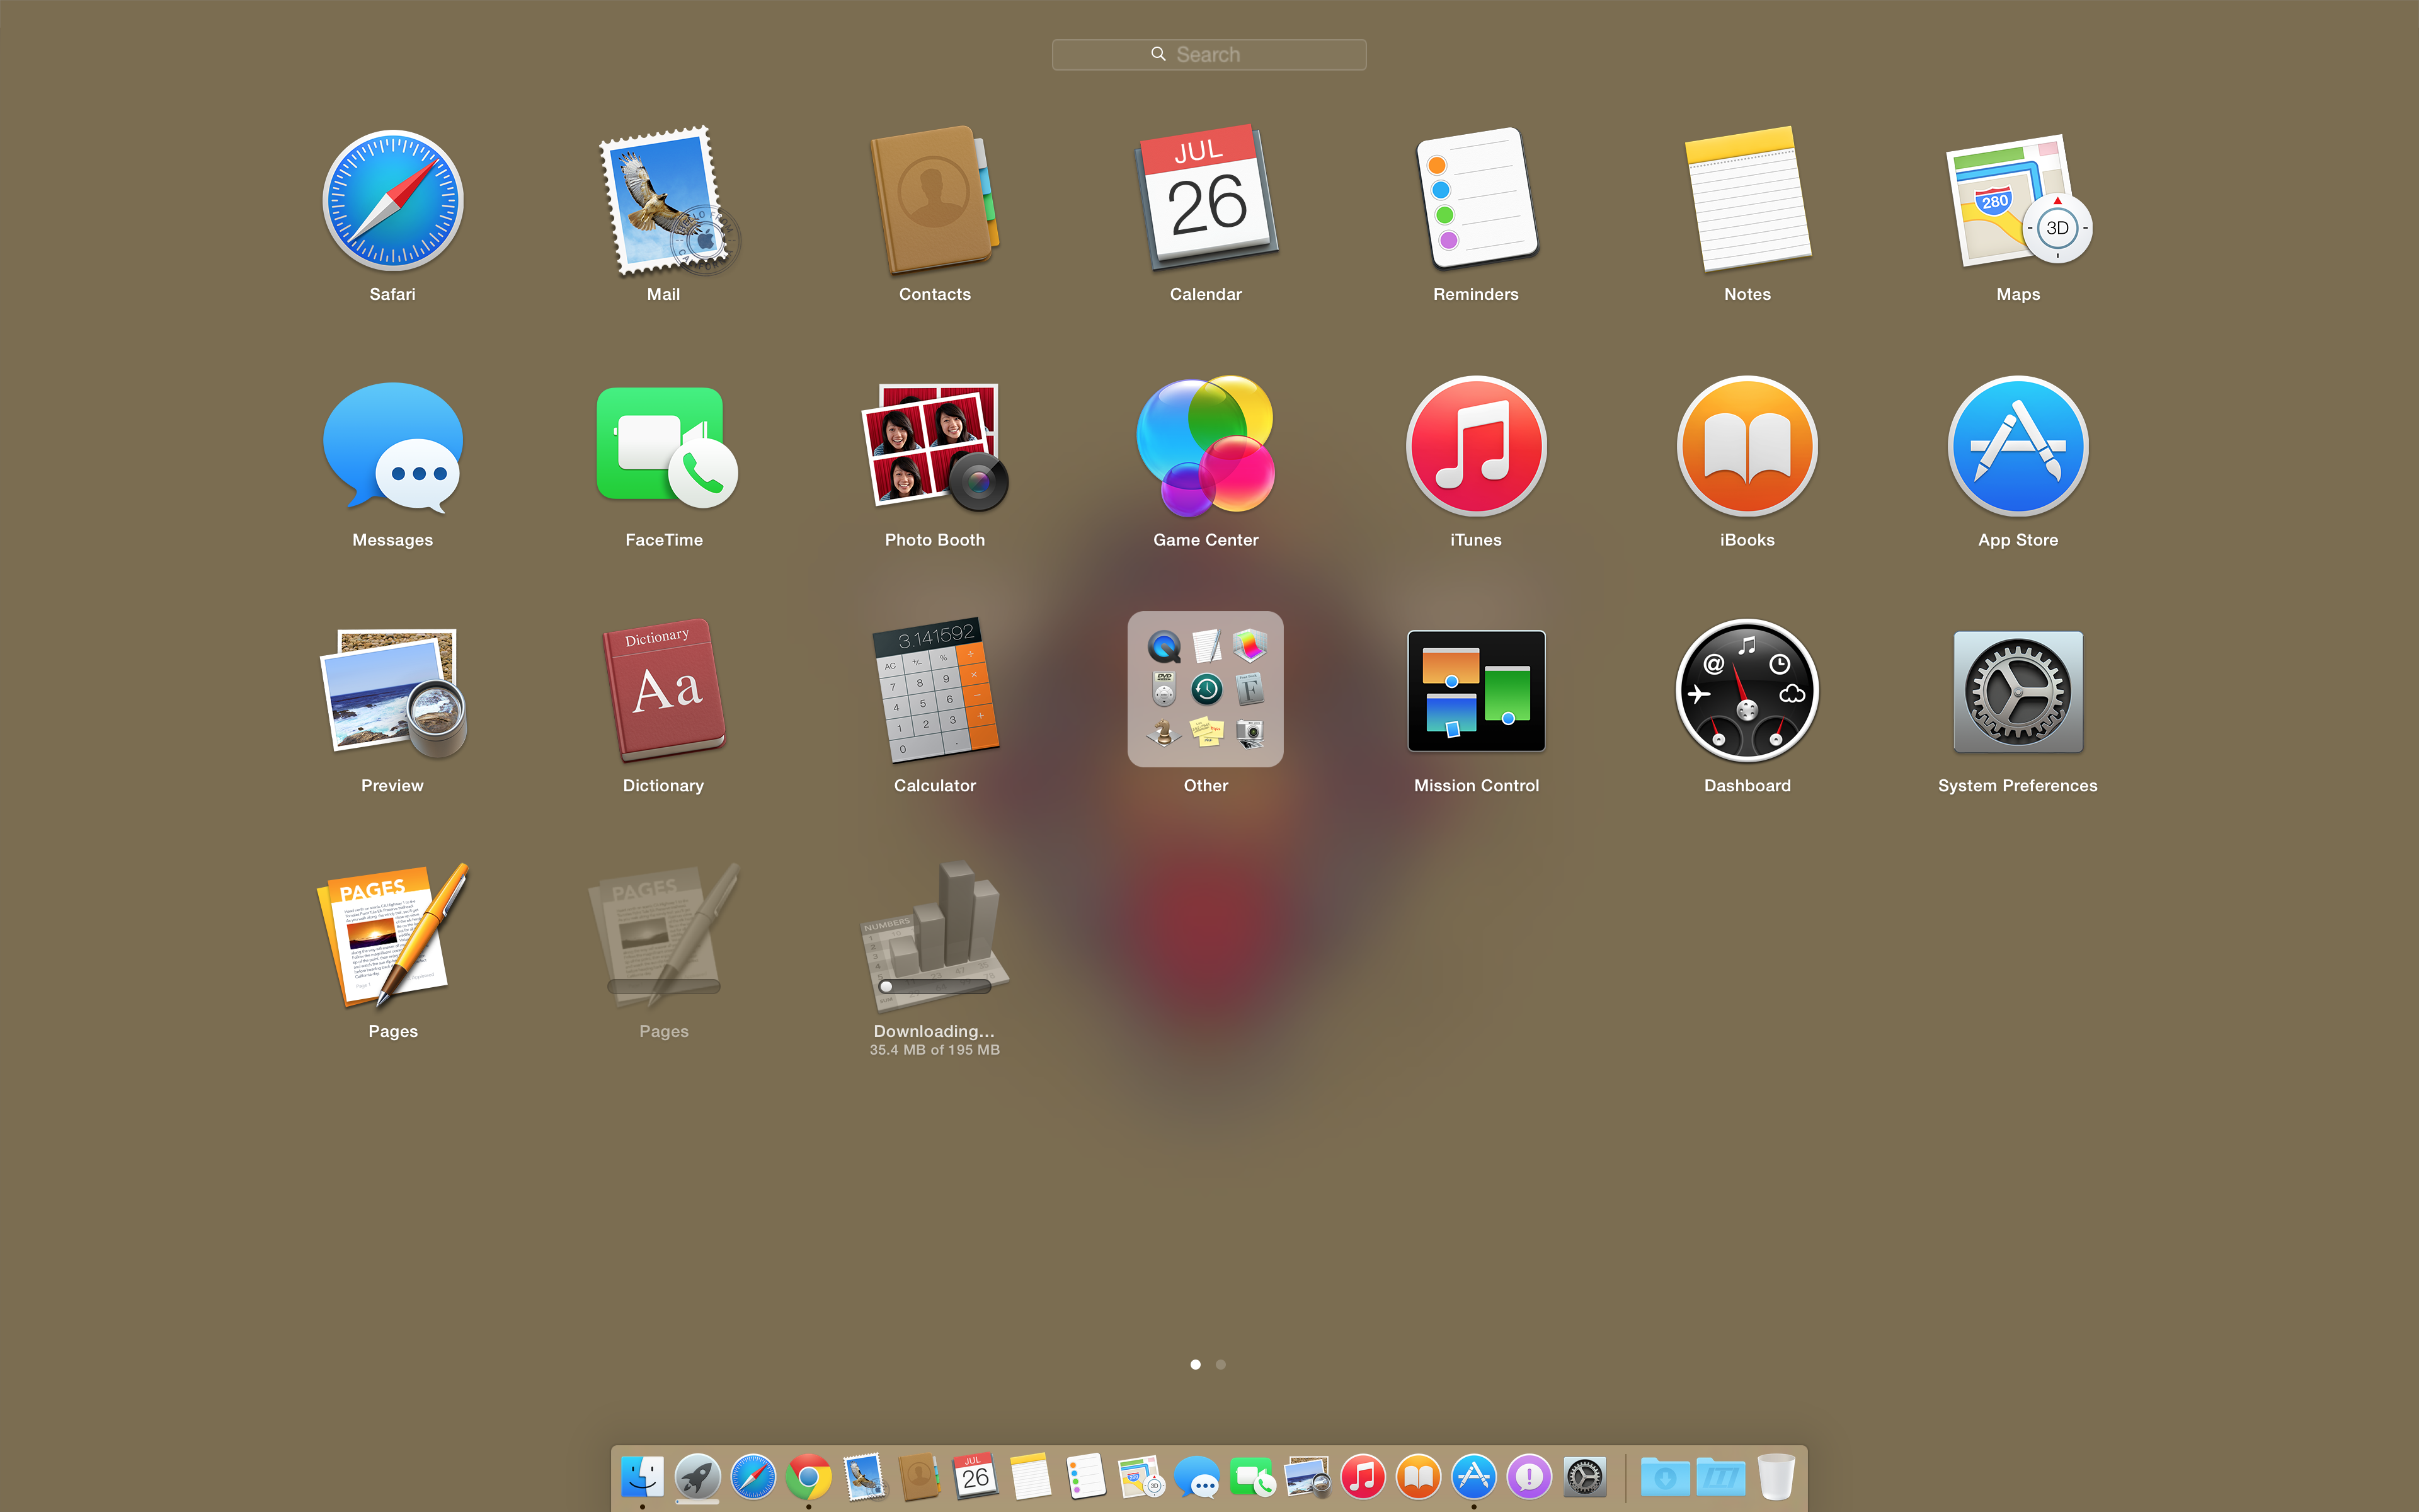Open Safari from Launchpad

[x=392, y=201]
